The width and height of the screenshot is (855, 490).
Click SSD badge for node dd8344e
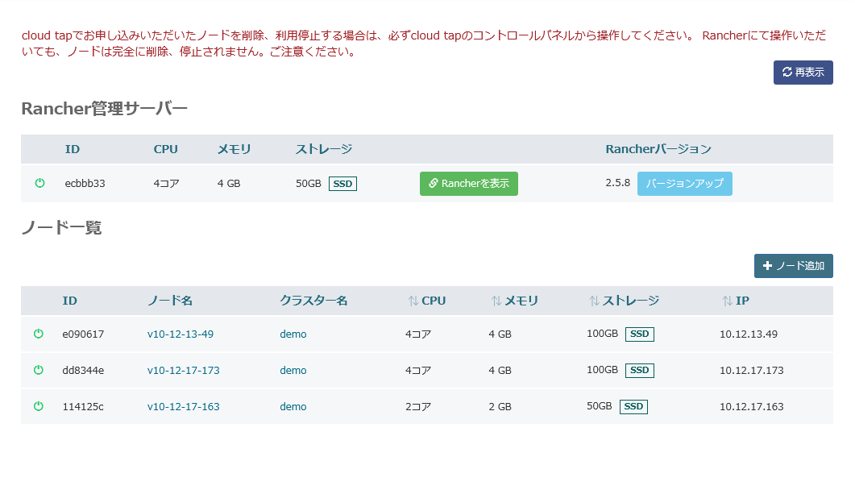click(x=640, y=371)
